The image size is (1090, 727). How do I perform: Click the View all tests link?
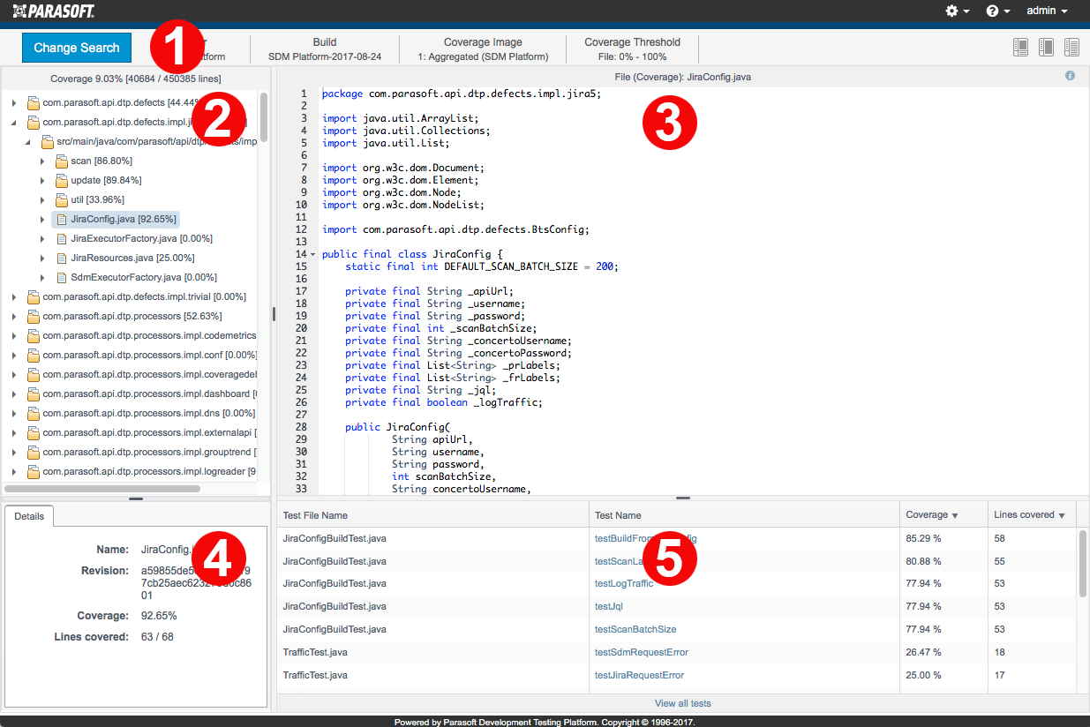point(683,703)
